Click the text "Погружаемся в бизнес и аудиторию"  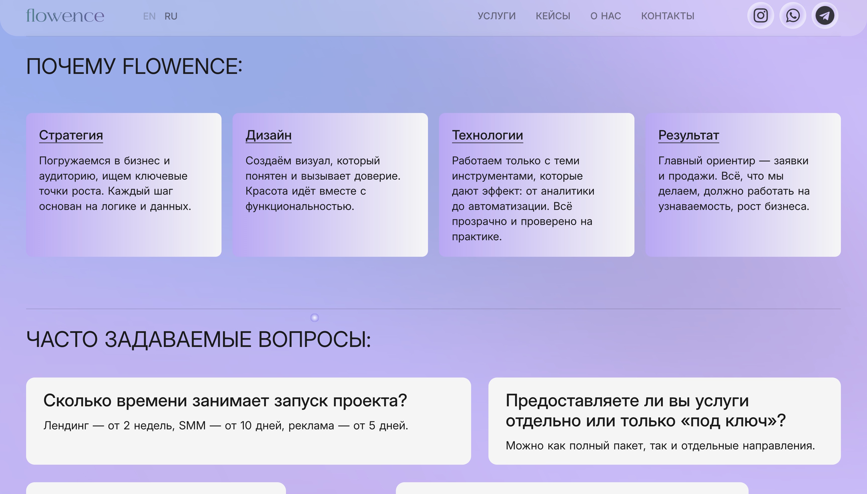(113, 168)
